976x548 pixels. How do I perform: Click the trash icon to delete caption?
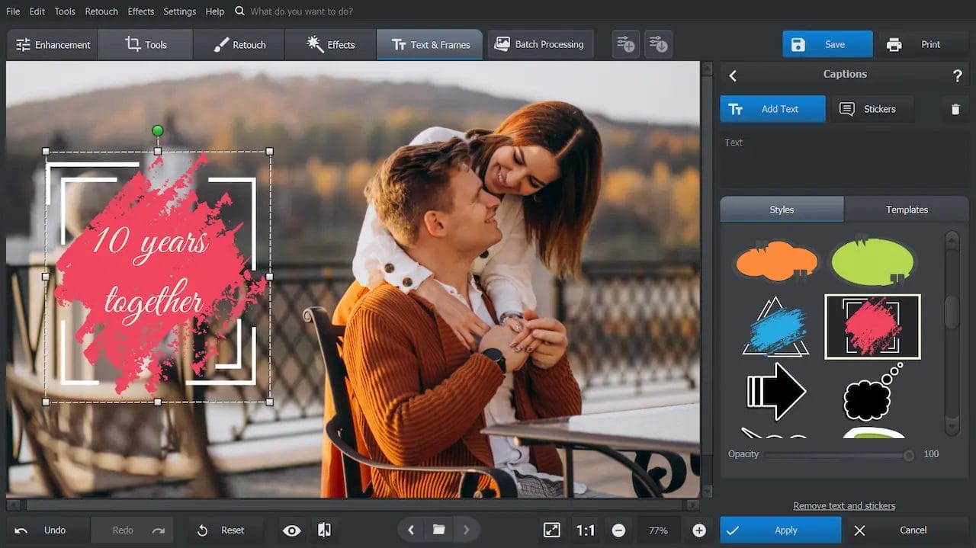click(x=955, y=109)
